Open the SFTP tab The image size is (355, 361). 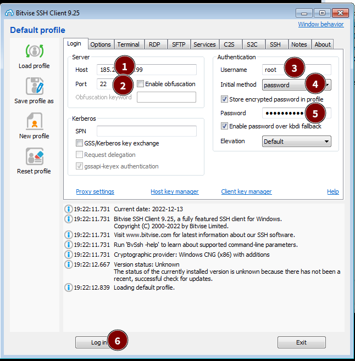179,44
